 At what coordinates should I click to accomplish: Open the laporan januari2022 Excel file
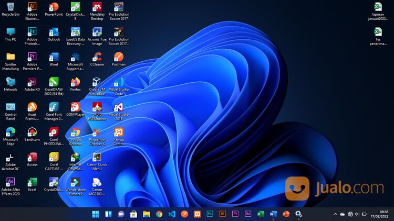(378, 12)
